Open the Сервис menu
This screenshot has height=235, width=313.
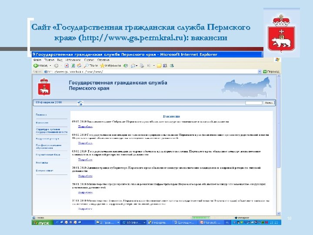click(x=89, y=60)
